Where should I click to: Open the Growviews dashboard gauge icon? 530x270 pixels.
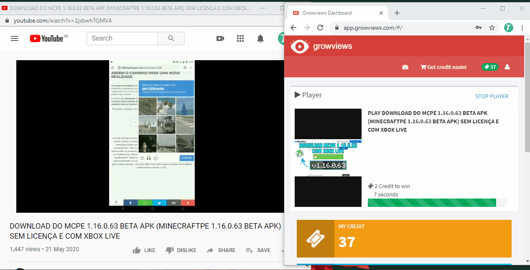pyautogui.click(x=405, y=67)
